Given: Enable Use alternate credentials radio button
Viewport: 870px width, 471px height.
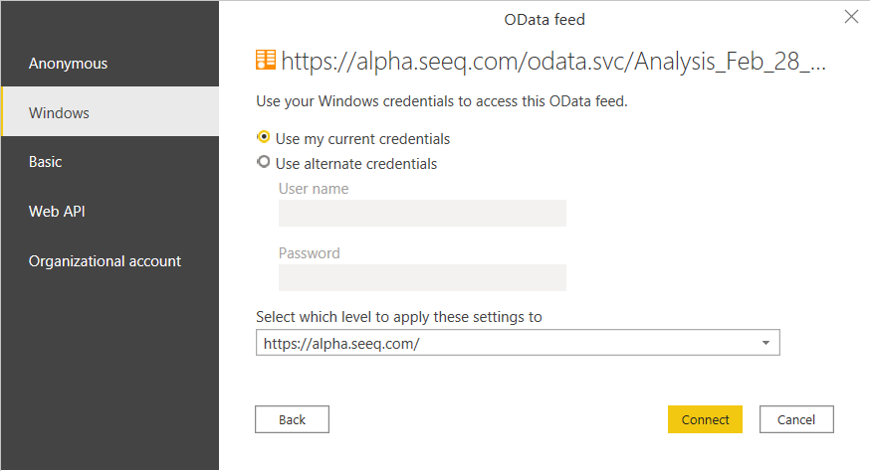Looking at the screenshot, I should click(264, 163).
